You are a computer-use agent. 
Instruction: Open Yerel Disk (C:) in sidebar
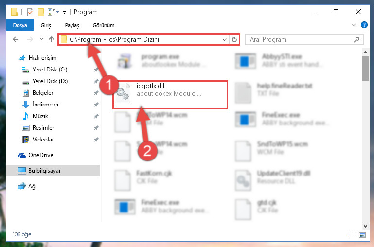(x=45, y=70)
